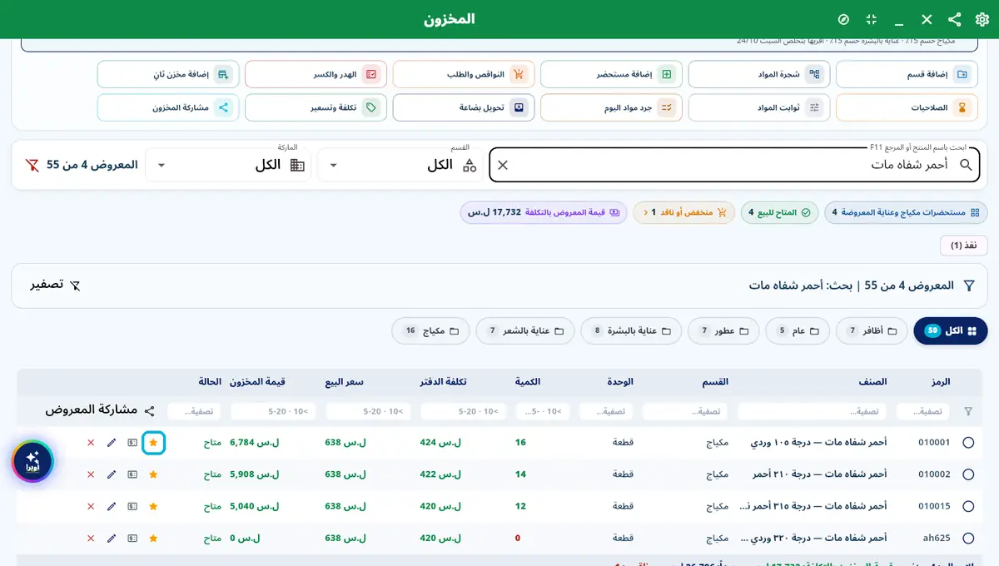Click the share icon in the green header
The image size is (999, 566).
click(x=954, y=19)
